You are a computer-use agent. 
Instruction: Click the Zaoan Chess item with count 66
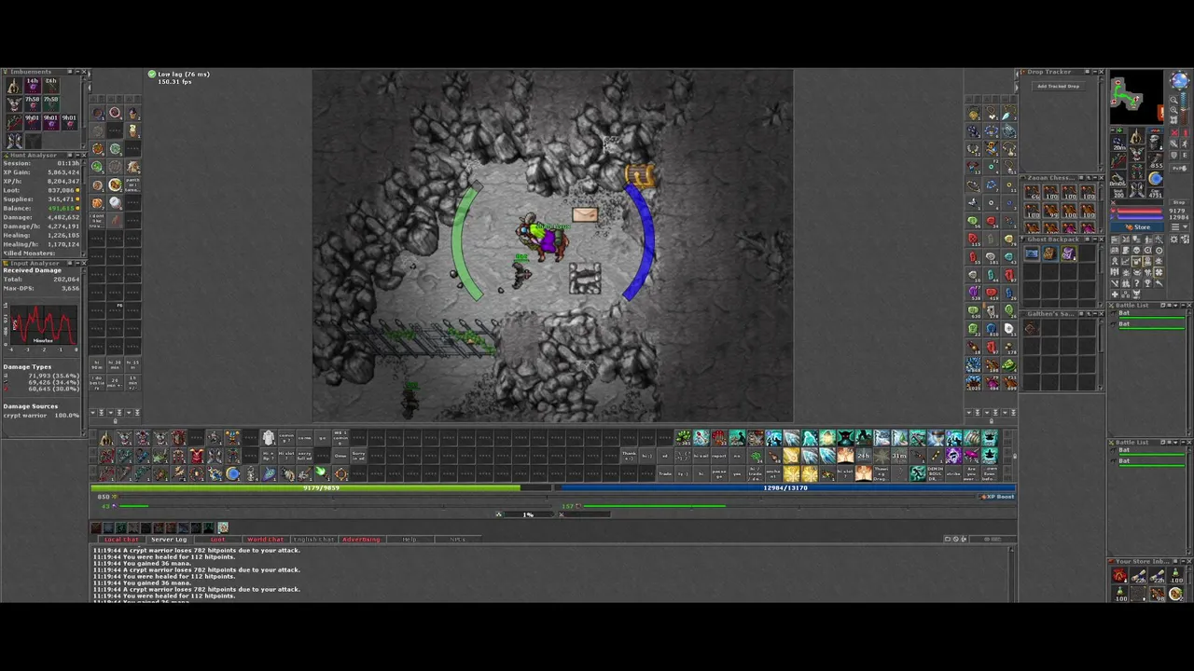tap(1032, 192)
